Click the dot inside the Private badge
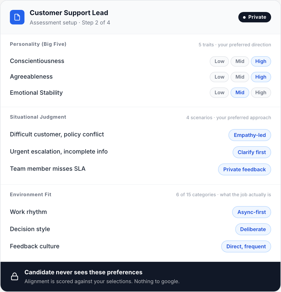This screenshot has width=281, height=292. (244, 17)
